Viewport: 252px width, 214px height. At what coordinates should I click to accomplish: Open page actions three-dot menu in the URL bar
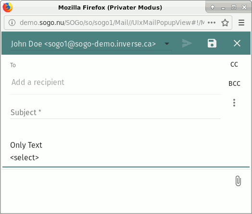pyautogui.click(x=212, y=23)
